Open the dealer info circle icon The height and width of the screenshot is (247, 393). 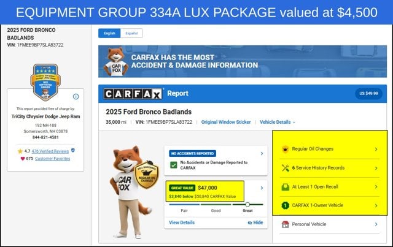point(76,97)
